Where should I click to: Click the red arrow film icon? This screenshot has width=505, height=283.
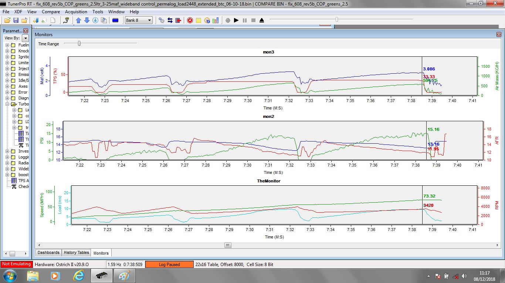[x=178, y=20]
